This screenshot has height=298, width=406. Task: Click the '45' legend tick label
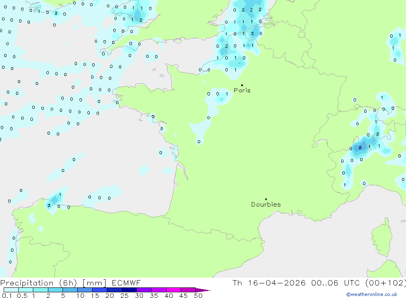click(x=184, y=296)
